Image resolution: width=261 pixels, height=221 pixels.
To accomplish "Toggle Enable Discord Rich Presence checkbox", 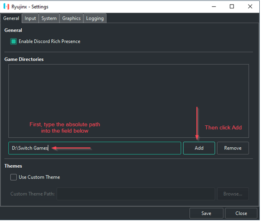I will click(x=13, y=41).
